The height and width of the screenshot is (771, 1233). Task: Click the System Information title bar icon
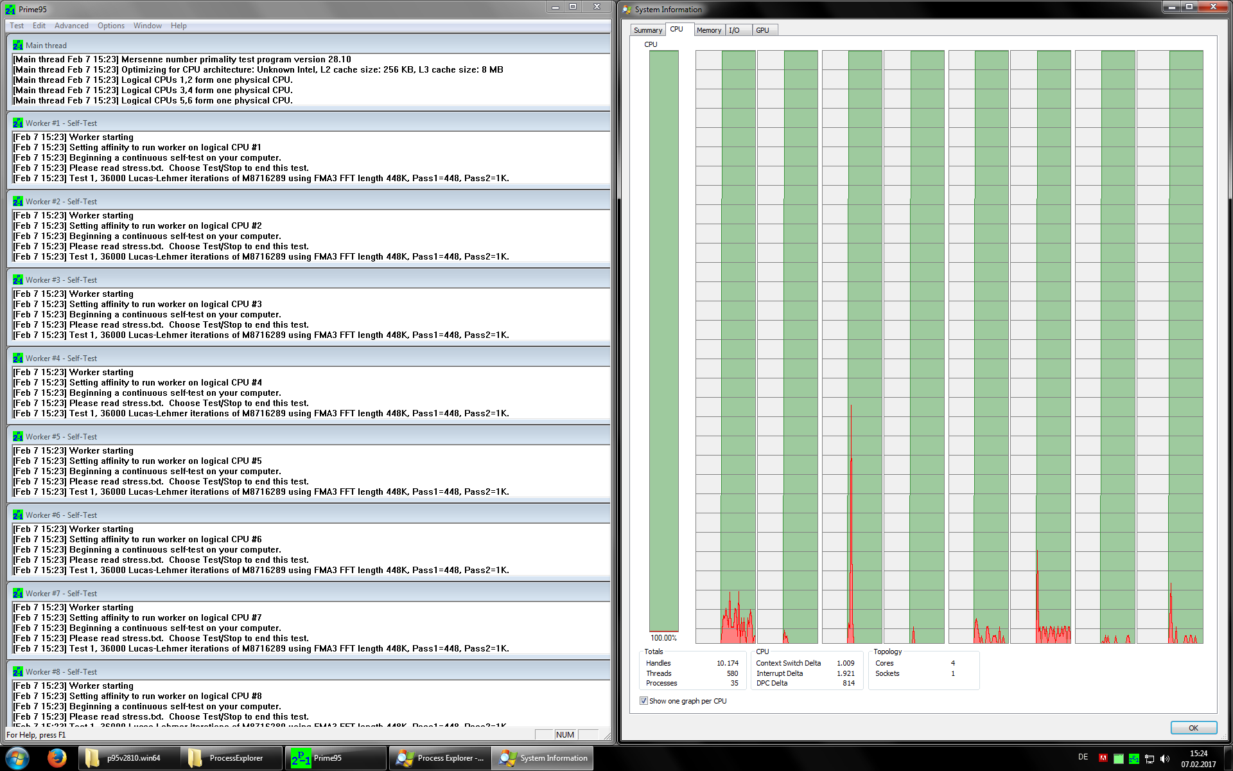(x=627, y=10)
